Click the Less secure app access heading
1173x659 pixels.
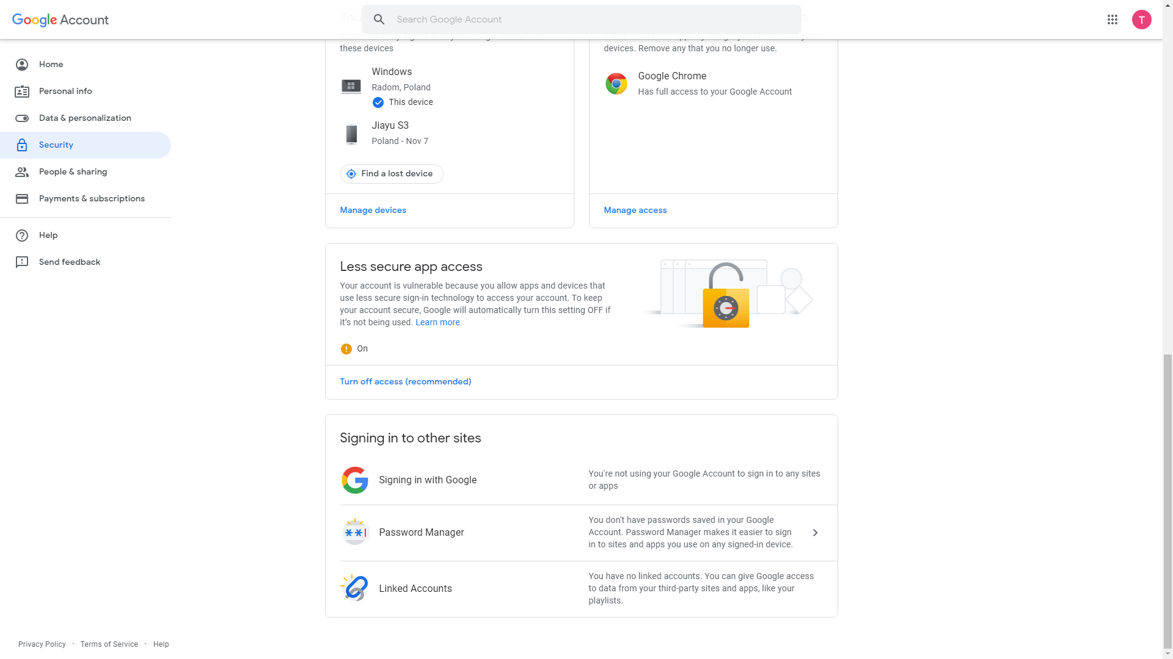click(x=411, y=267)
